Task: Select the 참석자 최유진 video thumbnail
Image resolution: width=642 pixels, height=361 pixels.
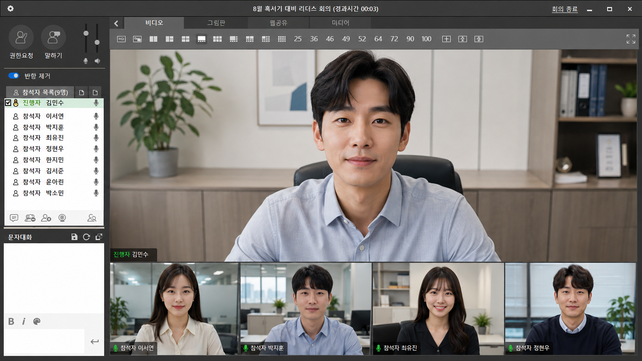Action: point(438,309)
